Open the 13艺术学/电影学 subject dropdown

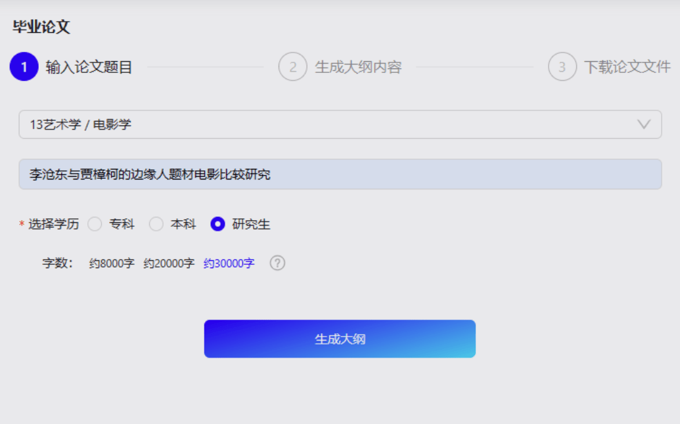coord(340,124)
